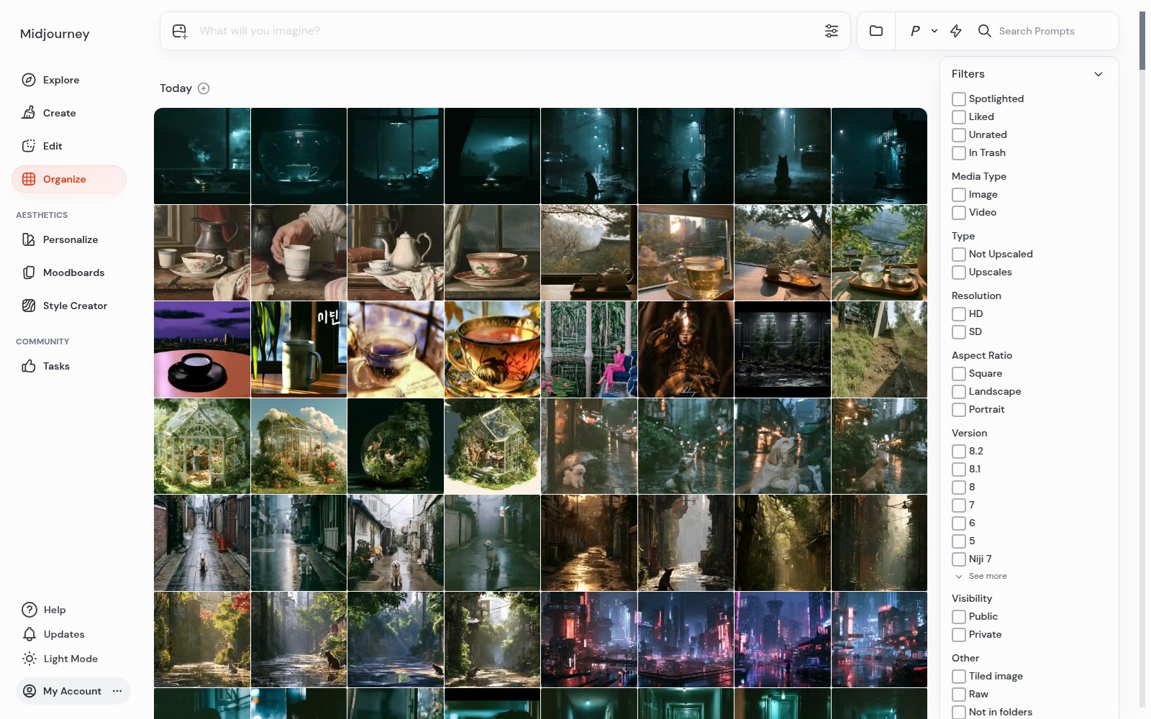Check the Not in folders filter

(959, 712)
